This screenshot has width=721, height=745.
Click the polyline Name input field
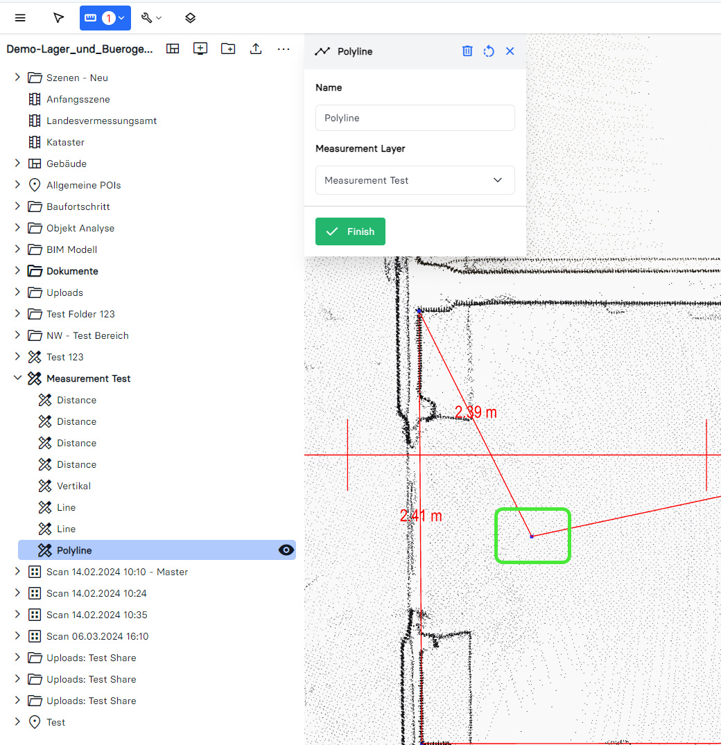coord(415,118)
